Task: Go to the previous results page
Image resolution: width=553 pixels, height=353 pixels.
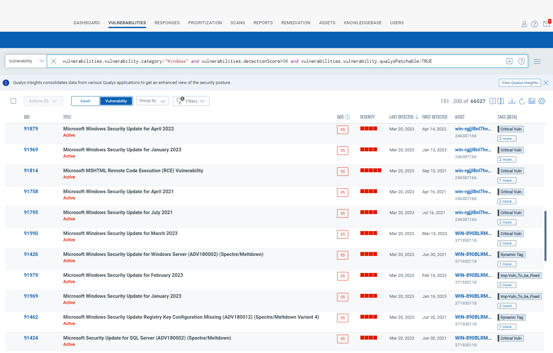Action: coord(493,101)
